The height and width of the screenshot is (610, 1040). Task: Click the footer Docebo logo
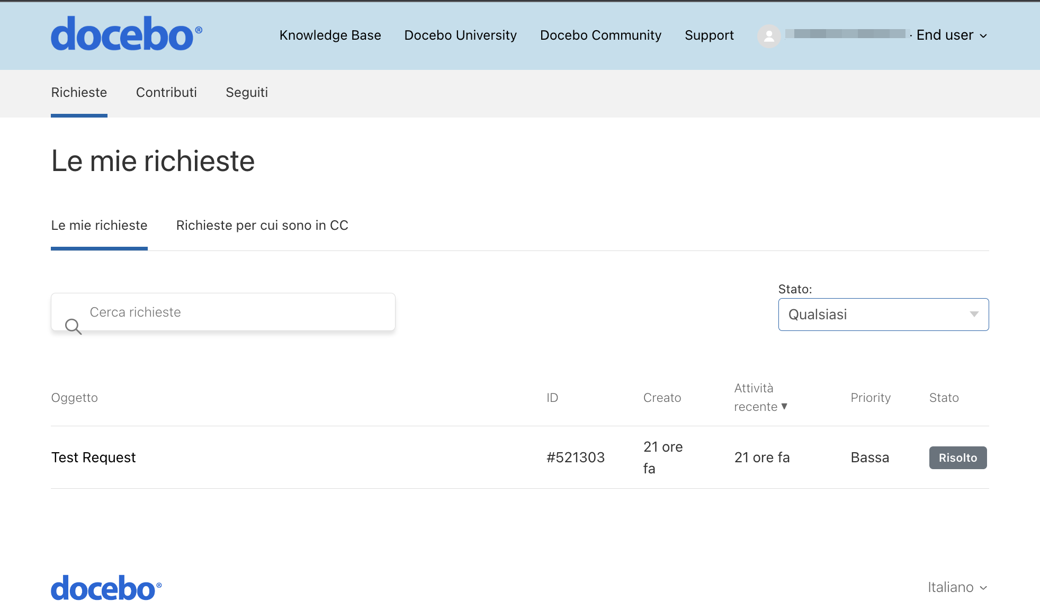[106, 588]
